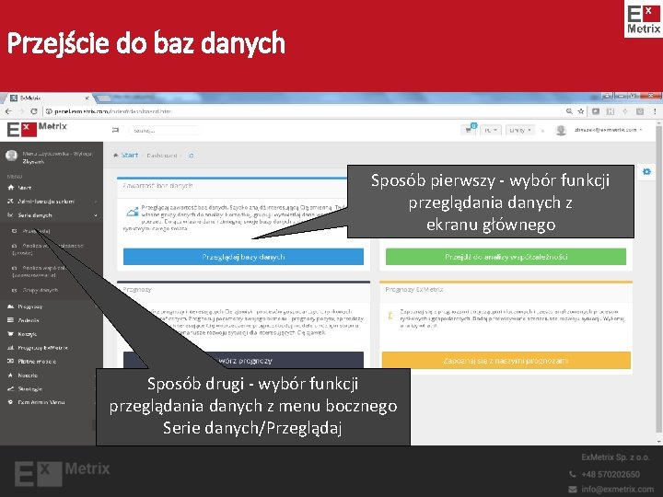Open Analiza współzależności (prosta) submenu item
This screenshot has width=663, height=497.
pyautogui.click(x=47, y=249)
